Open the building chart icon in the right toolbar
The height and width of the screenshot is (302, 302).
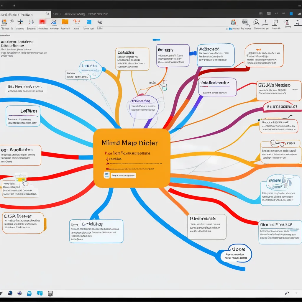[234, 22]
